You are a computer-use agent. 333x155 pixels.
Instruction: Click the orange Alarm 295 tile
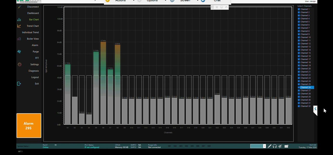(x=29, y=126)
